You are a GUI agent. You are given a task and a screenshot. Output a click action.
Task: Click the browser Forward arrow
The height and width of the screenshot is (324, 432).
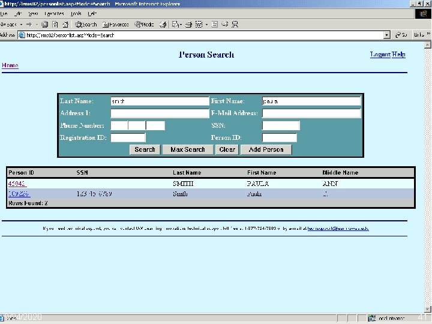pos(29,25)
